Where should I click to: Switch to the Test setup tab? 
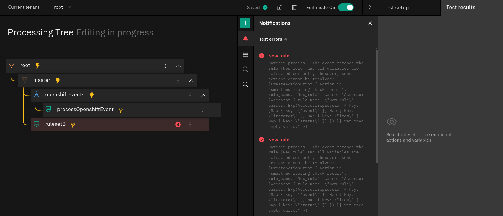[x=396, y=8]
